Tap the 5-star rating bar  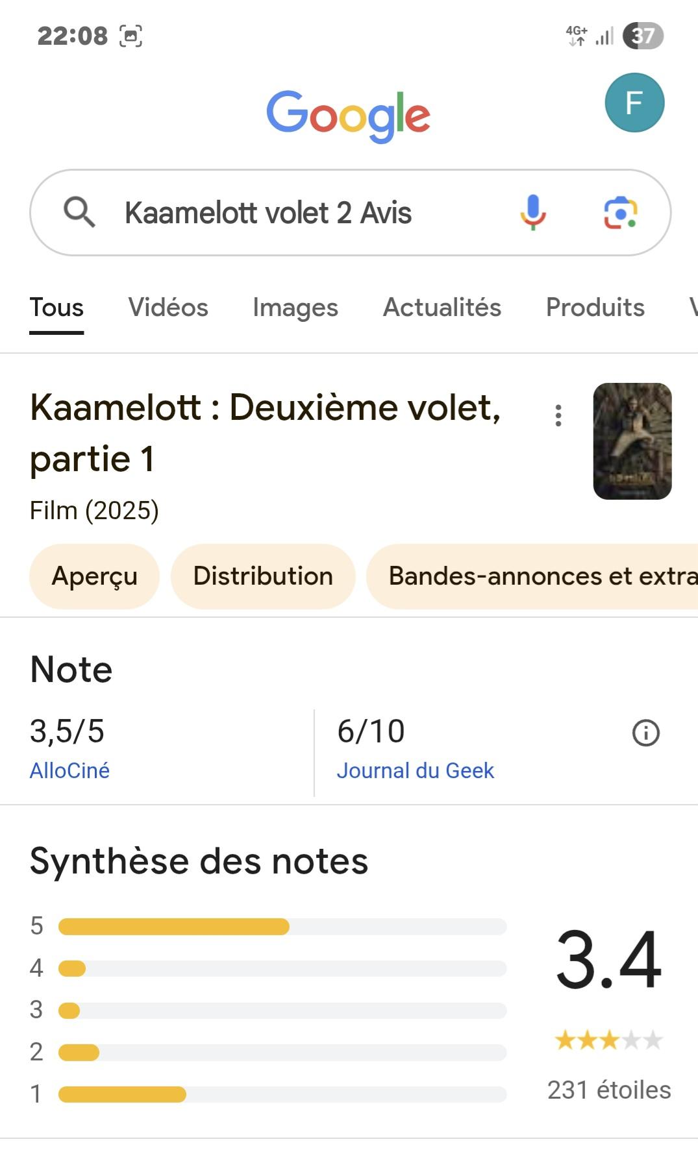(x=282, y=927)
